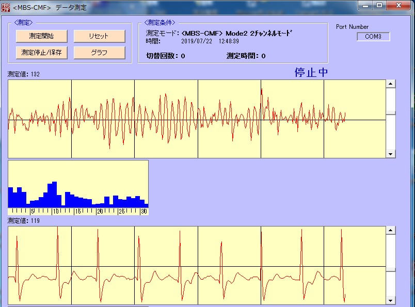Click the MBS-CMF app icon in title bar
The height and width of the screenshot is (307, 415).
(6, 7)
